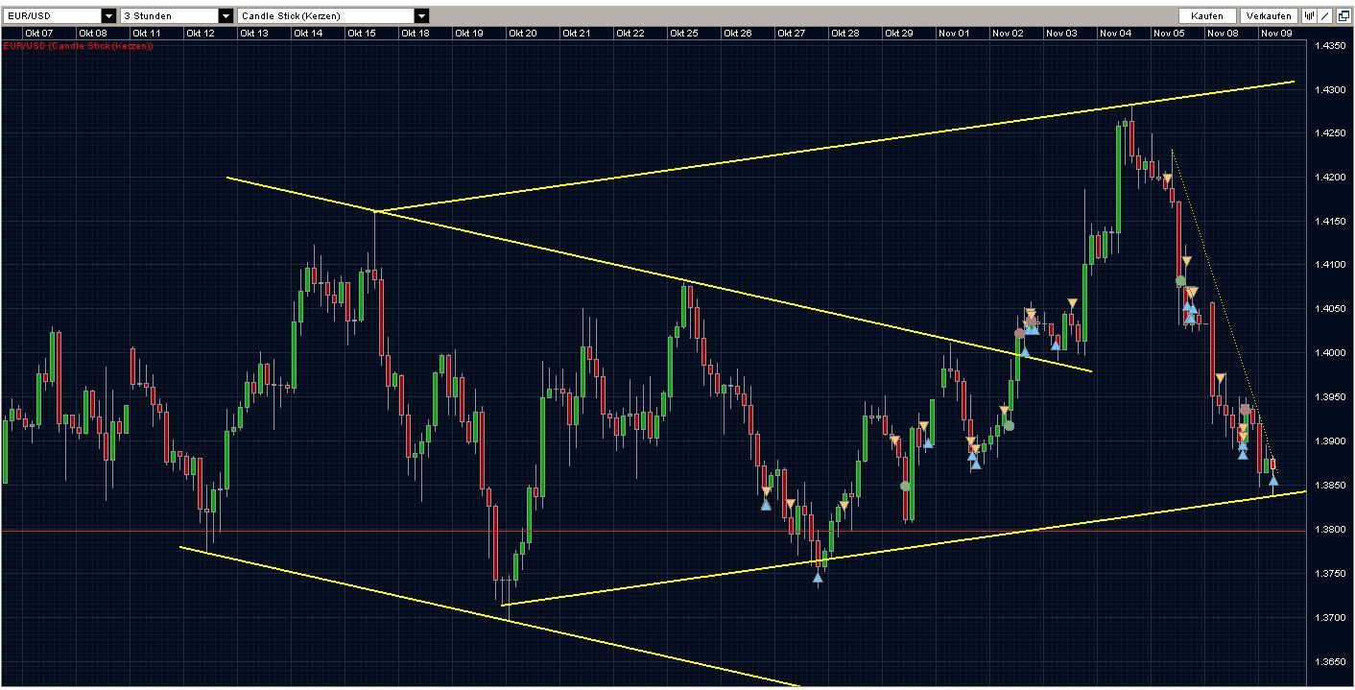Click the Kaufen button
1355x690 pixels.
point(1205,14)
